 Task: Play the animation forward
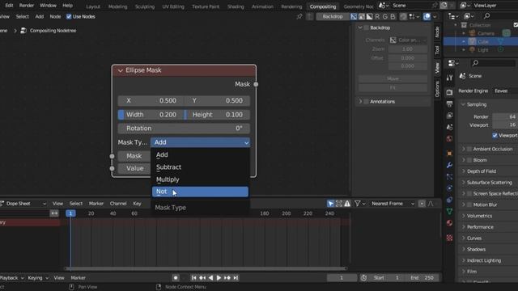point(219,278)
